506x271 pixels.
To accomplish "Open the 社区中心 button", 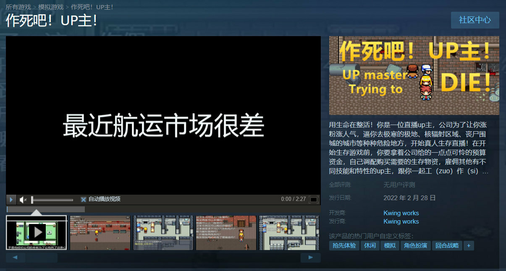I will [475, 20].
